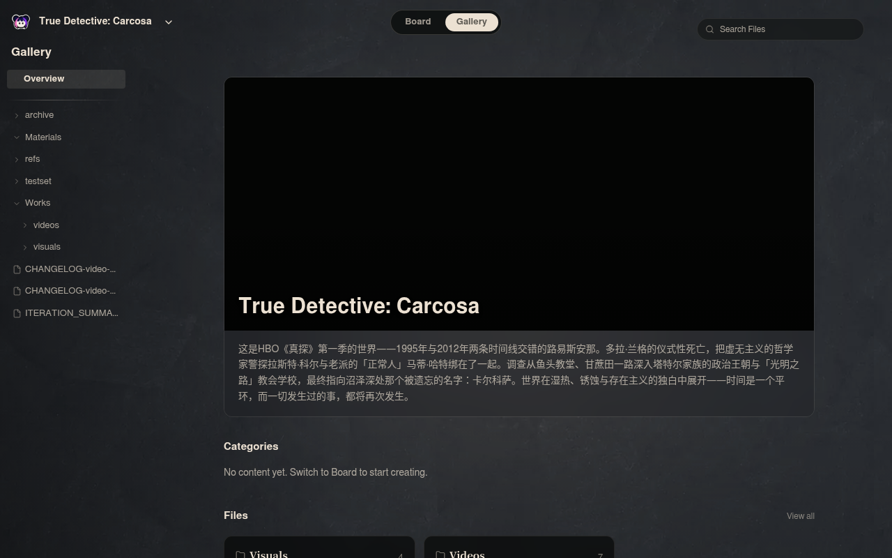The width and height of the screenshot is (892, 558).
Task: Select the Gallery view tab
Action: click(472, 22)
